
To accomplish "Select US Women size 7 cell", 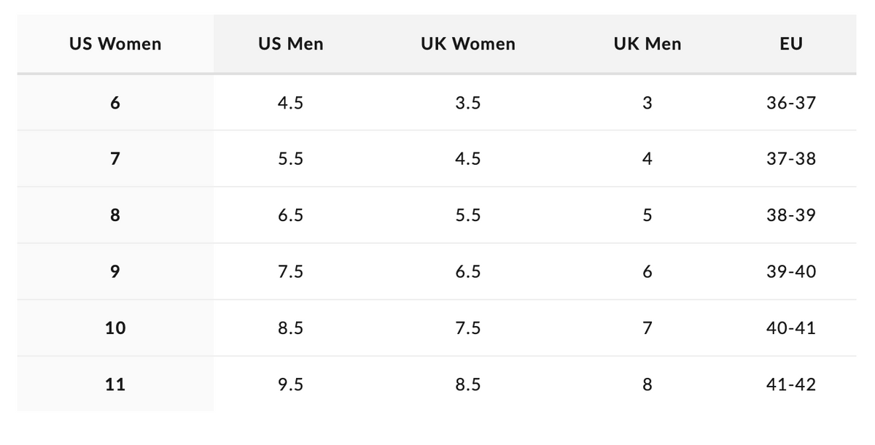I will pos(115,159).
